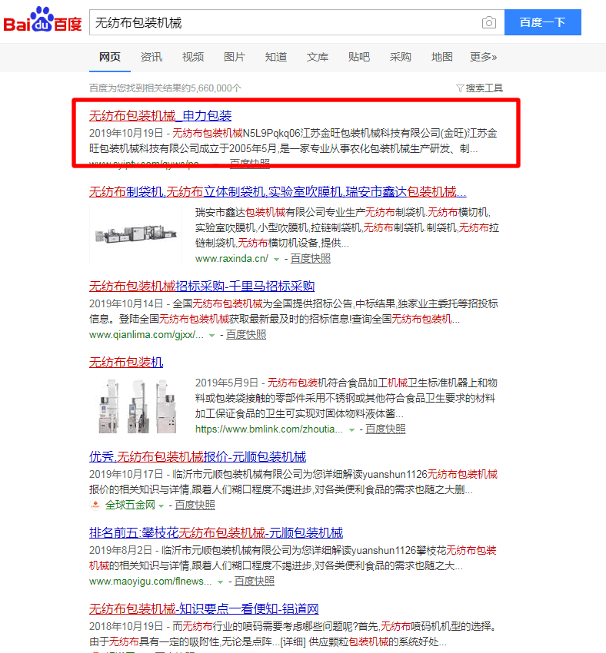Open 百度快照 for 全球五金网 result
This screenshot has width=606, height=653.
(195, 505)
